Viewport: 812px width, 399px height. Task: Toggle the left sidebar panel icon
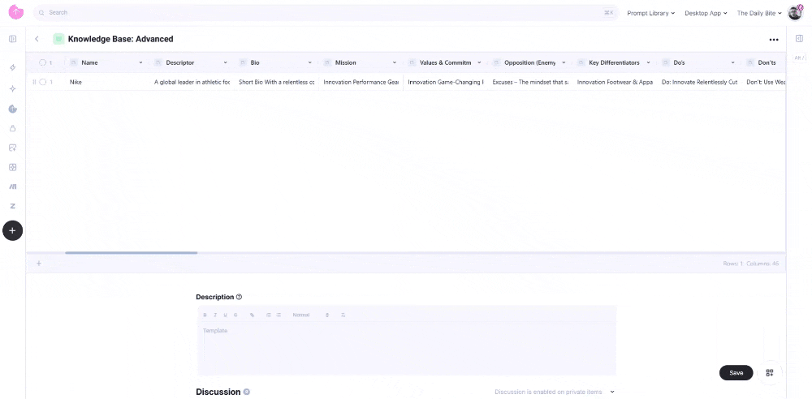click(12, 39)
